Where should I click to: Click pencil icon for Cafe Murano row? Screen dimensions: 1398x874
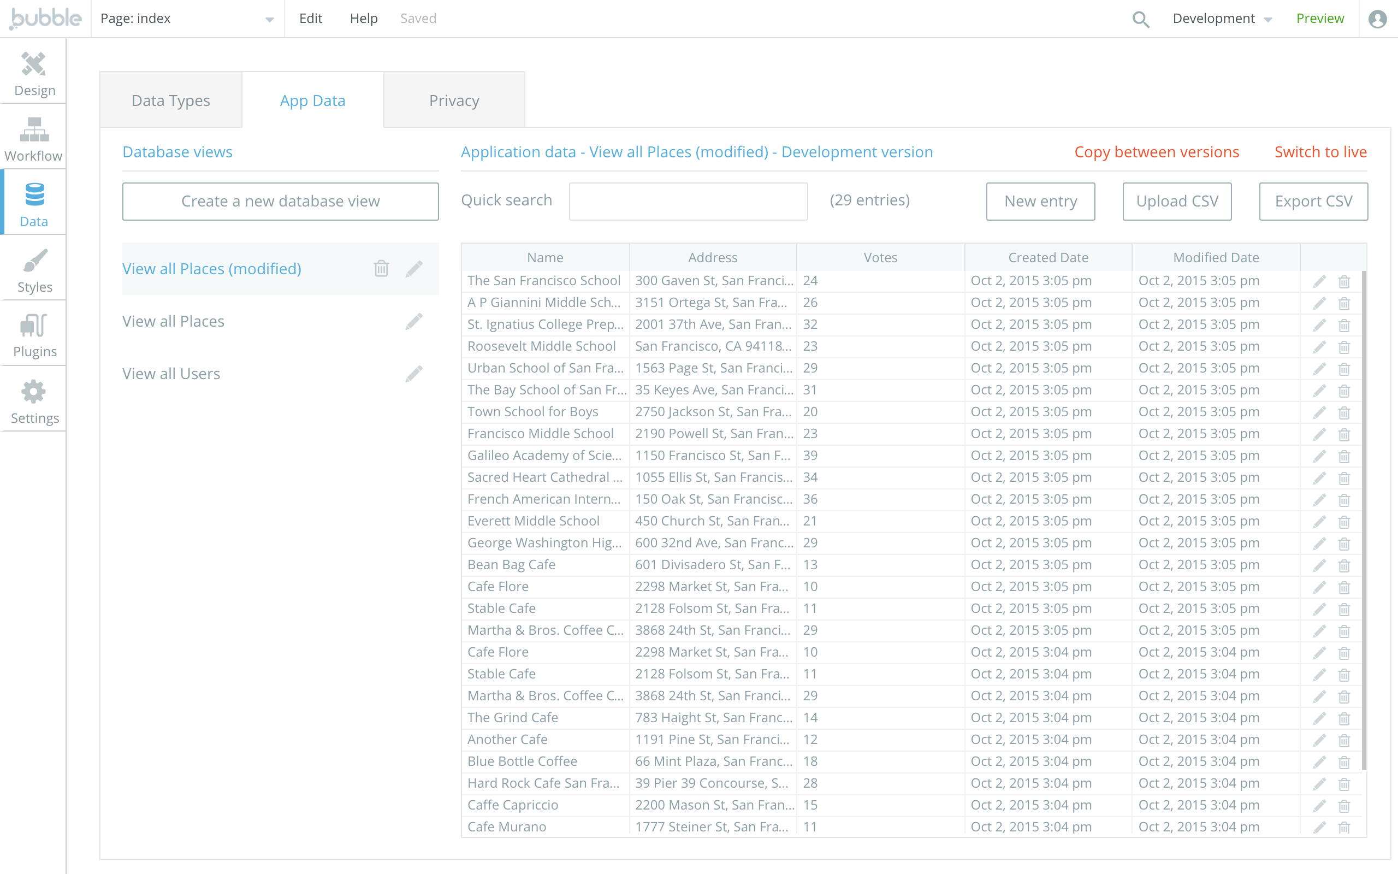(1319, 827)
